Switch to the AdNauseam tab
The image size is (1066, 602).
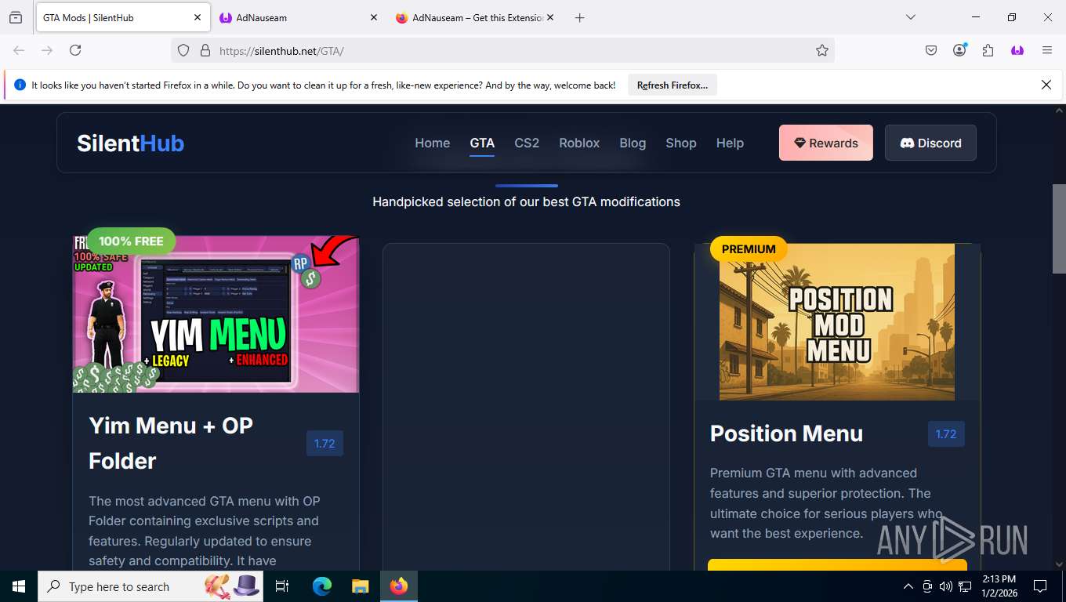pos(298,17)
